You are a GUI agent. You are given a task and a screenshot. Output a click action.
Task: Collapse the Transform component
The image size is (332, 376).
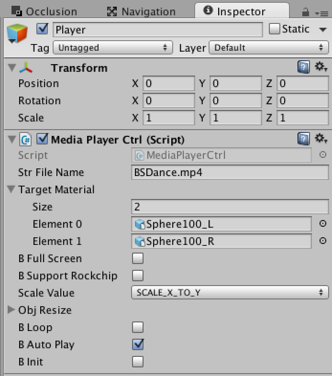tap(12, 67)
